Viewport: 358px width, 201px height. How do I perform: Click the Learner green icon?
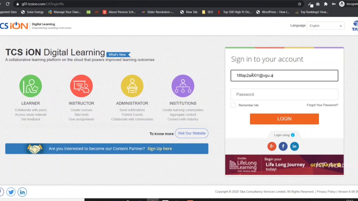point(30,86)
